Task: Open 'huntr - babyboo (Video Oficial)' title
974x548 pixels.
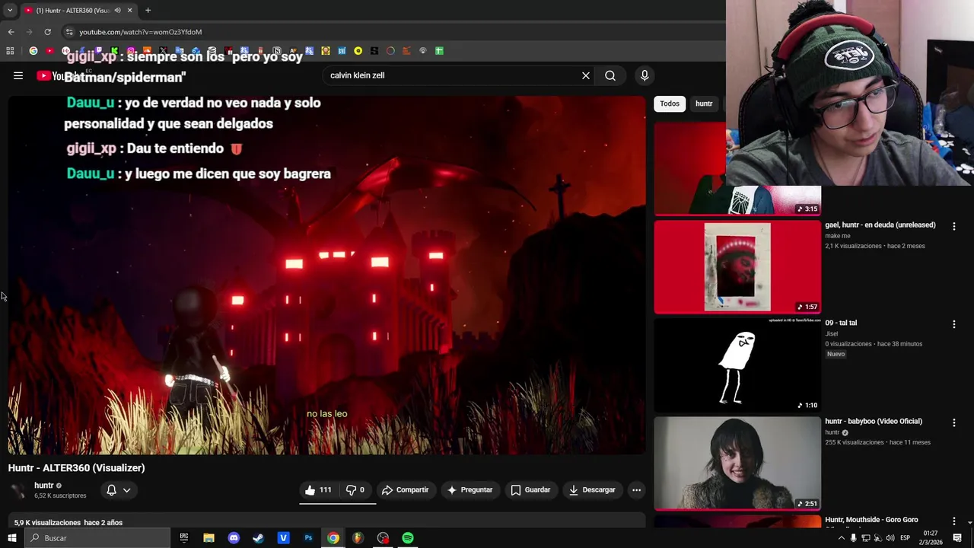Action: pos(874,421)
